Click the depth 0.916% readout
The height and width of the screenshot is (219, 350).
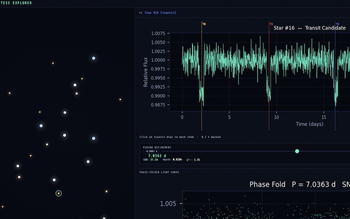[172, 160]
